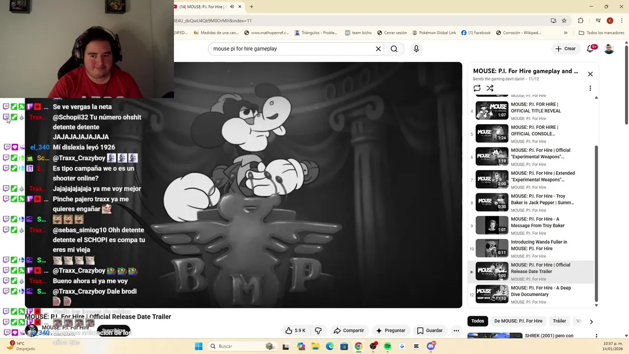This screenshot has height=354, width=629.
Task: Open Microsoft Edge from the taskbar
Action: click(x=330, y=346)
